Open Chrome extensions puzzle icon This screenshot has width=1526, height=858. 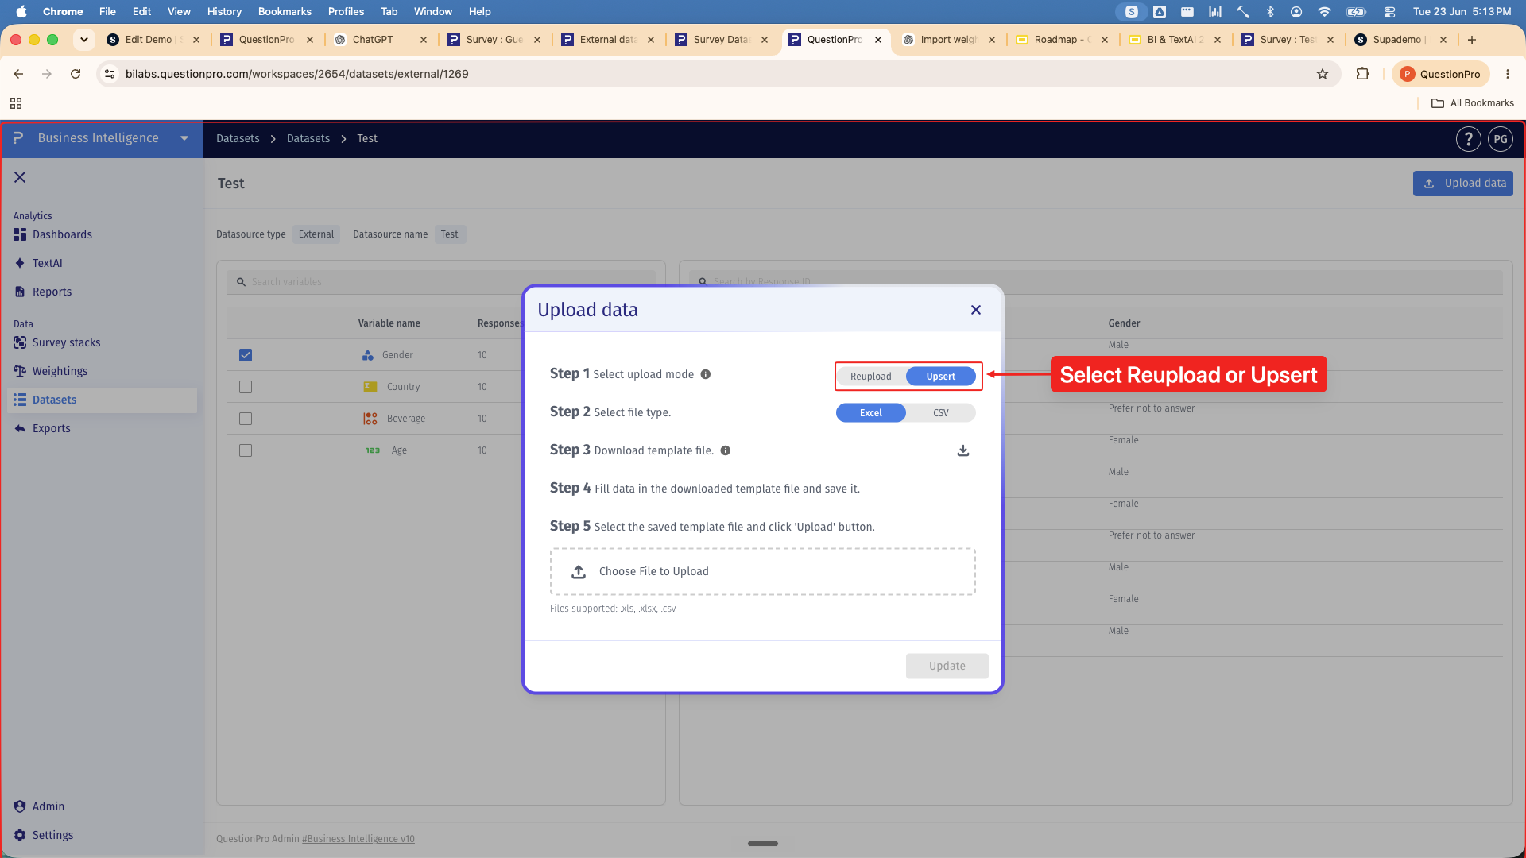point(1362,74)
